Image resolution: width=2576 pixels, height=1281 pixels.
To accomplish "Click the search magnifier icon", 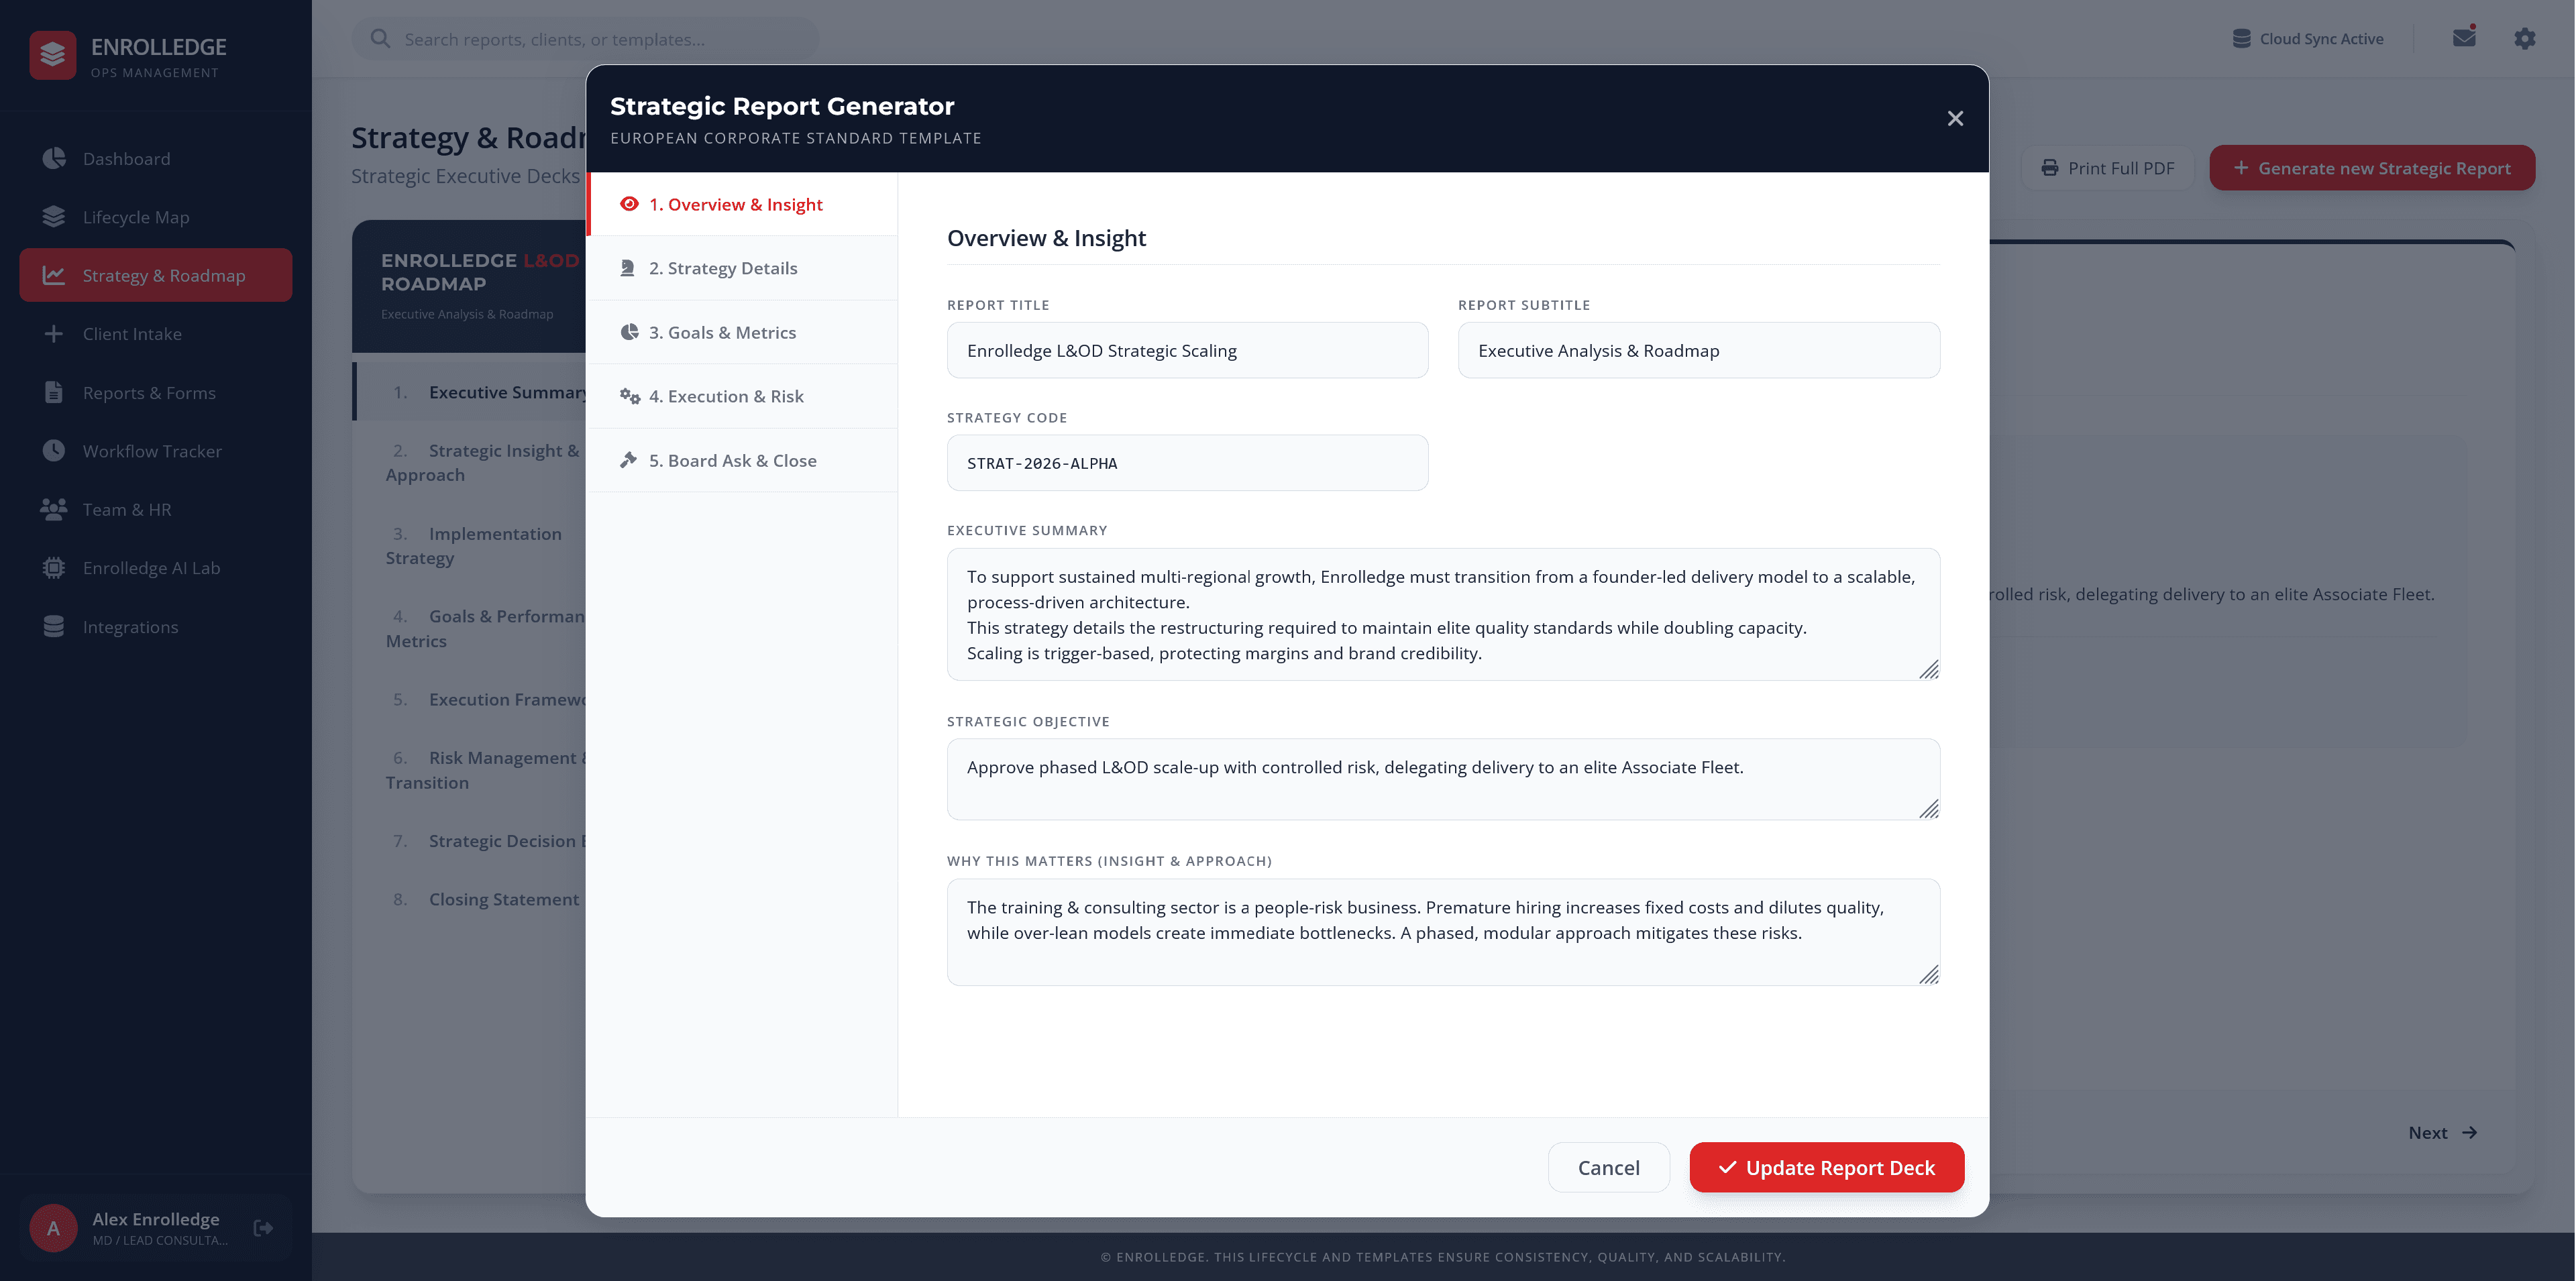I will tap(380, 39).
